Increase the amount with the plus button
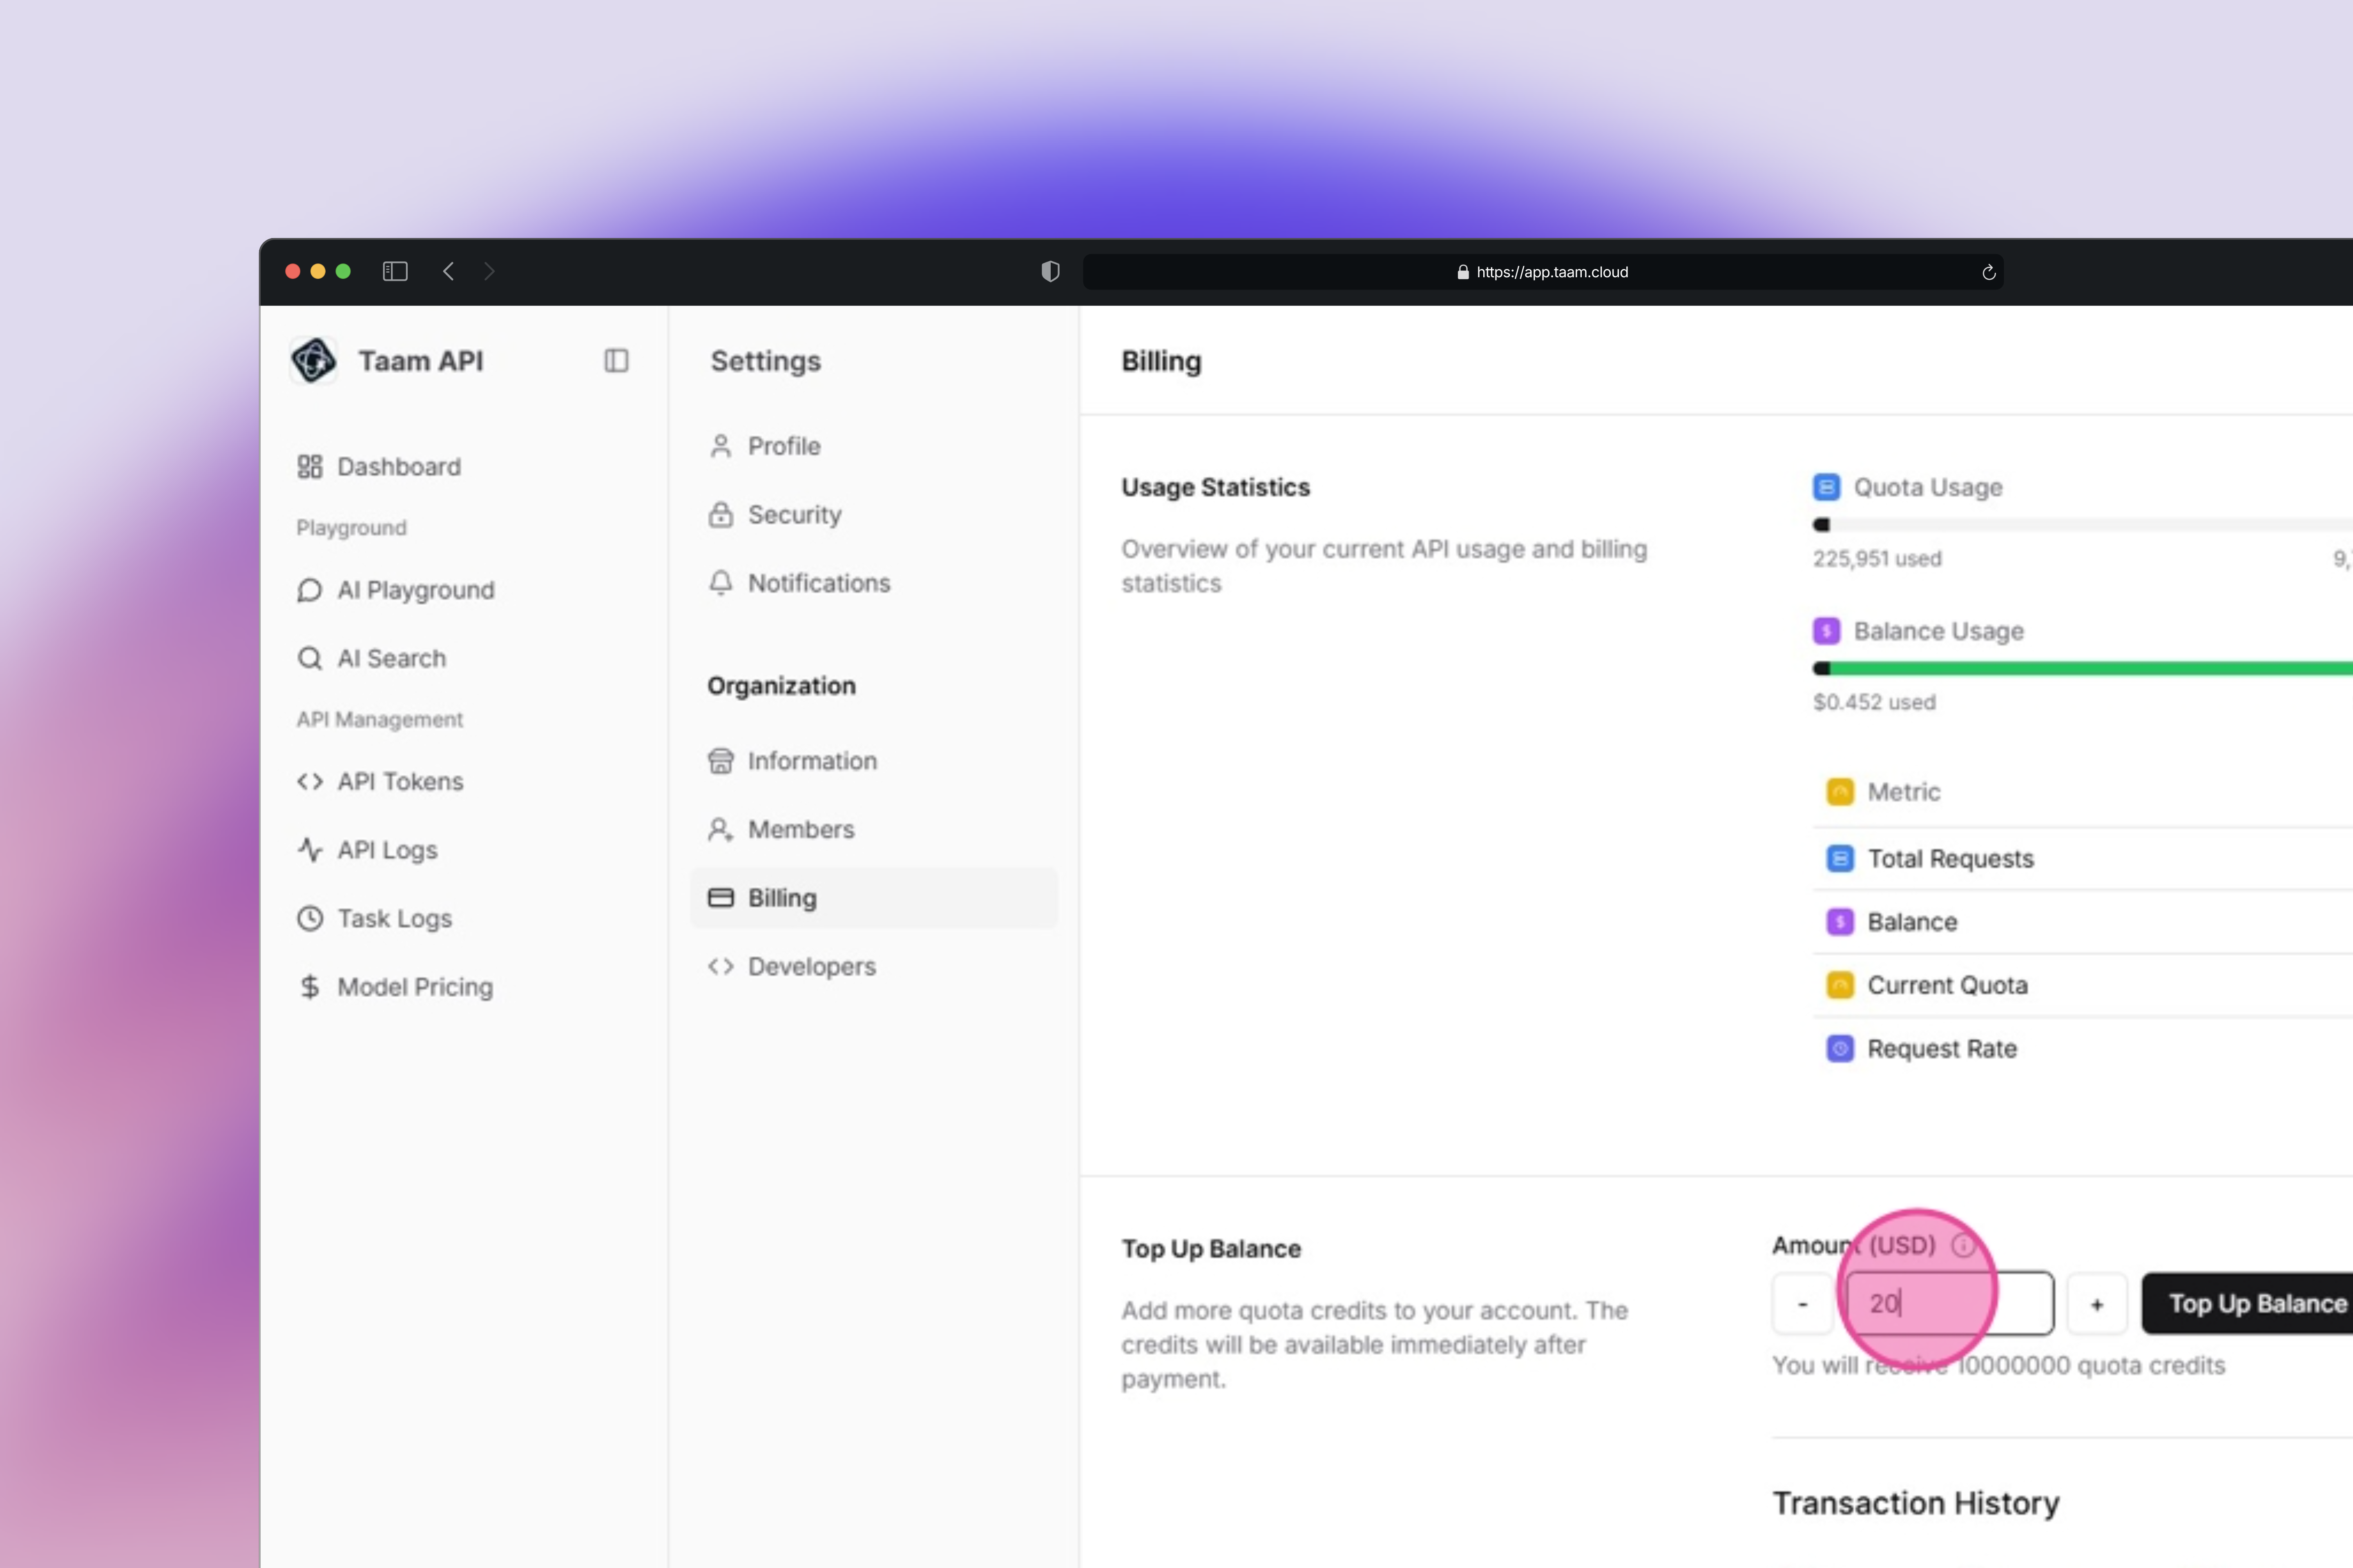The width and height of the screenshot is (2353, 1568). (x=2096, y=1304)
